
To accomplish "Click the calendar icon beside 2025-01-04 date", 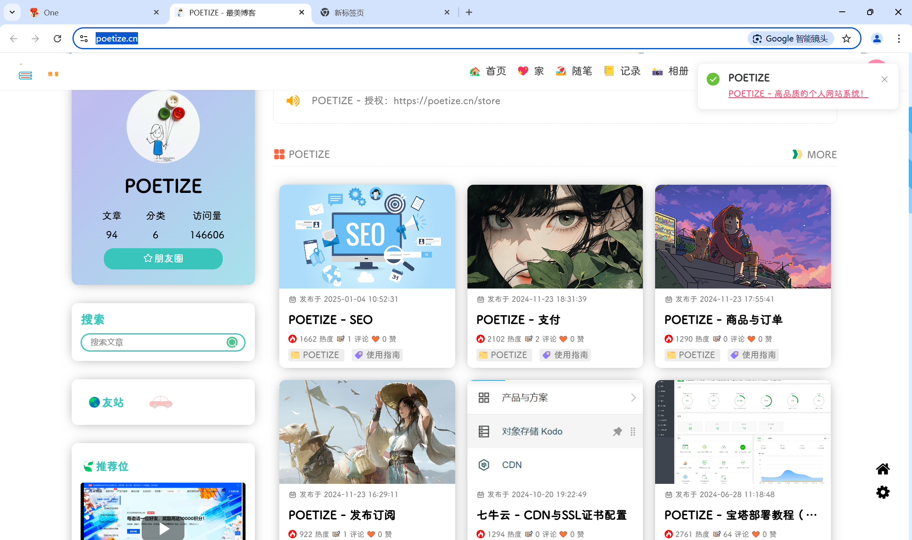I will (292, 300).
